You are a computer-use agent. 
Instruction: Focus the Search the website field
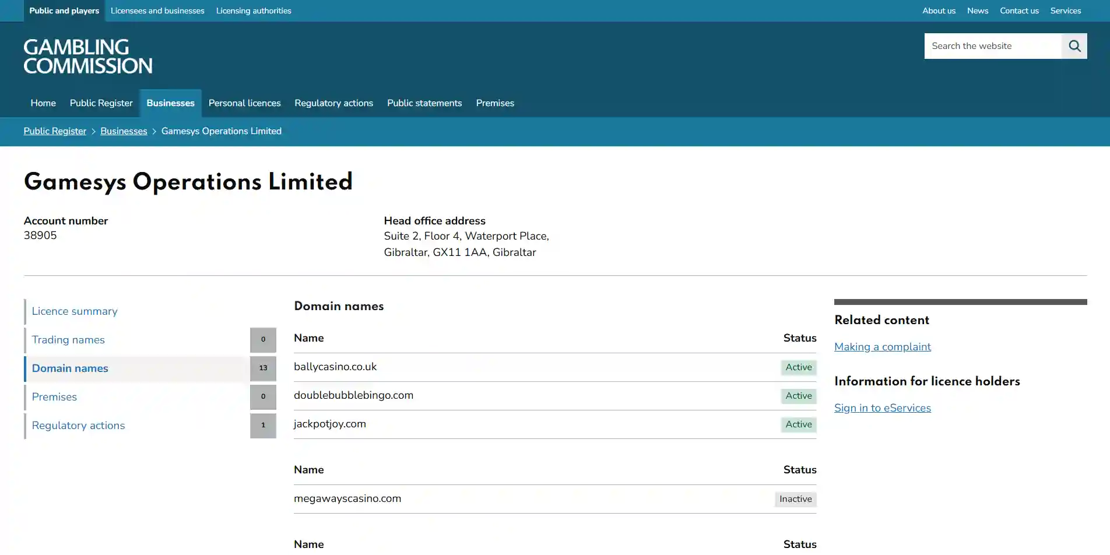tap(993, 46)
